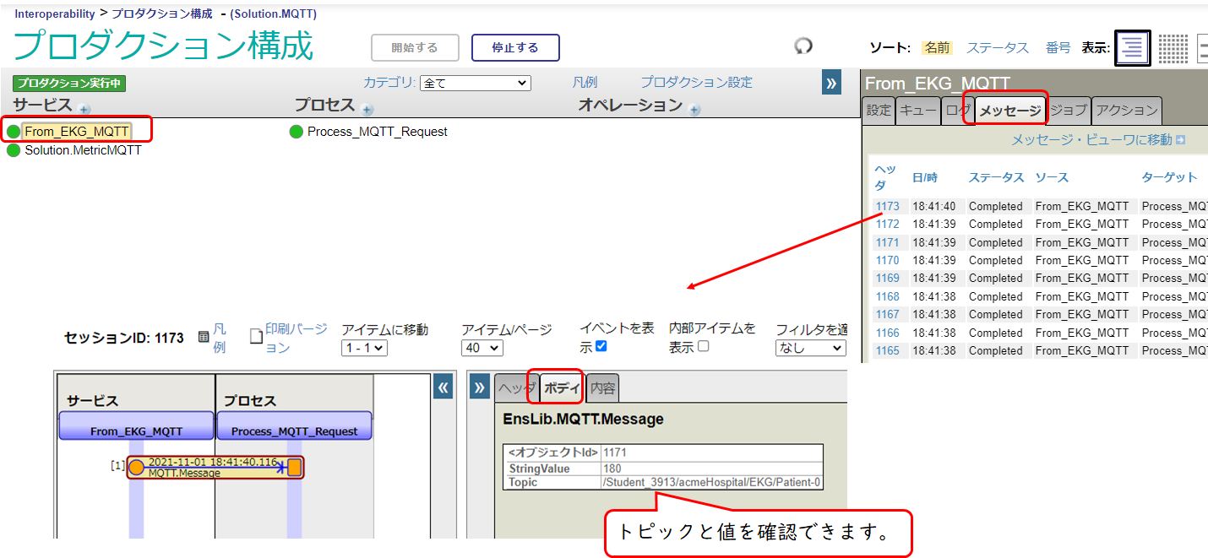
Task: Switch to the grid dots display icon
Action: tap(1173, 48)
